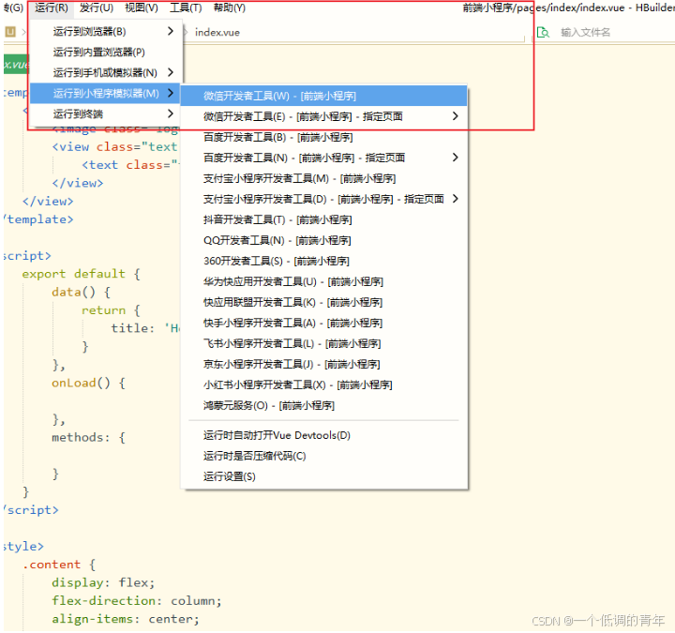Expand arrow of 支付宝小程序开发者工具(D) 指定页面
The height and width of the screenshot is (633, 675).
click(455, 199)
